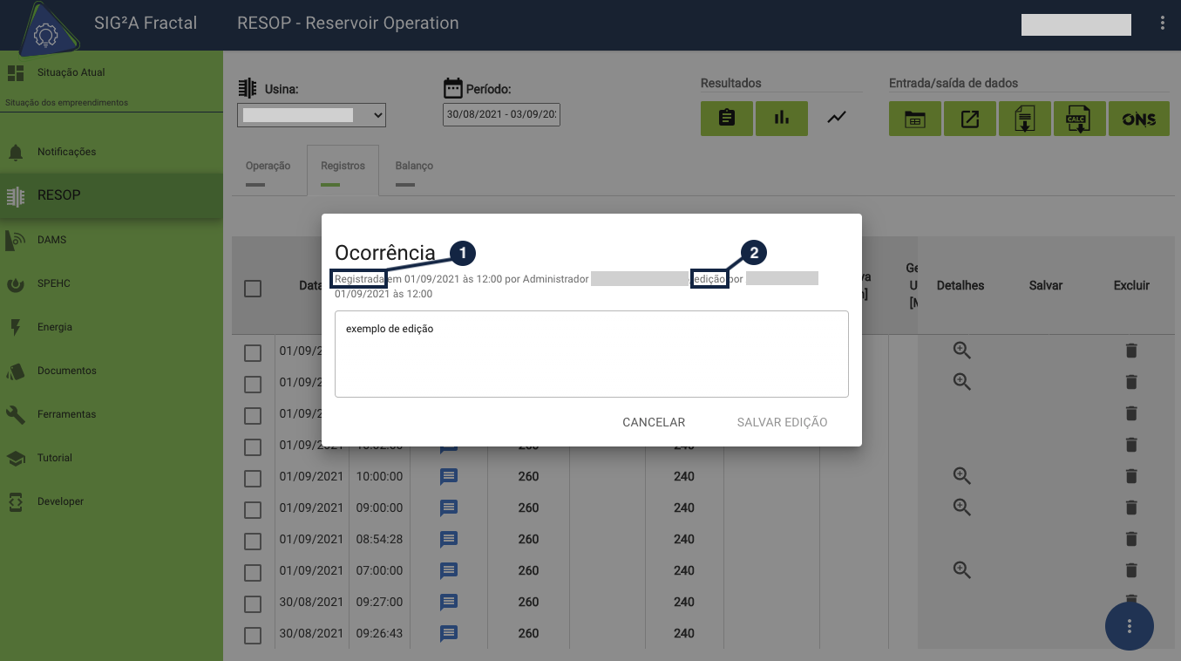Delete the 08:54:28 record using trash icon
This screenshot has width=1181, height=661.
click(x=1131, y=539)
